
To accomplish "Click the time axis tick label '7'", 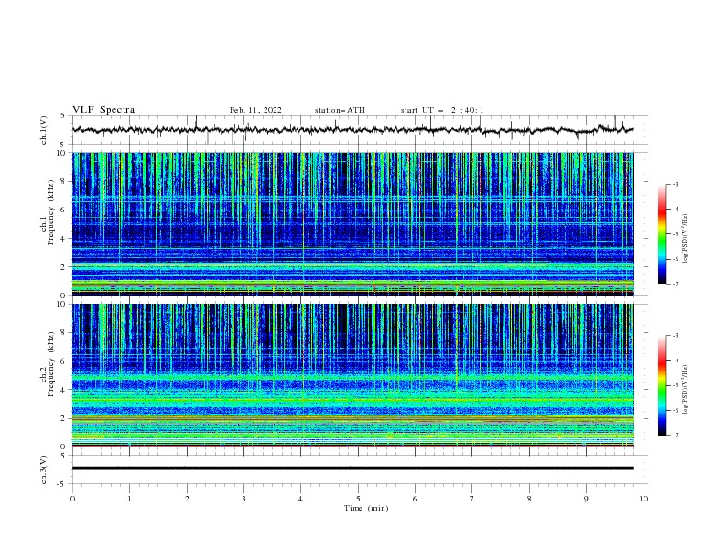I will tap(472, 499).
